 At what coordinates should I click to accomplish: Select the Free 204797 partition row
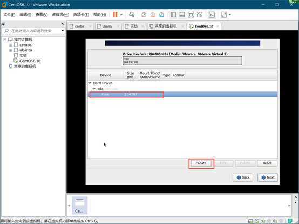[182, 95]
